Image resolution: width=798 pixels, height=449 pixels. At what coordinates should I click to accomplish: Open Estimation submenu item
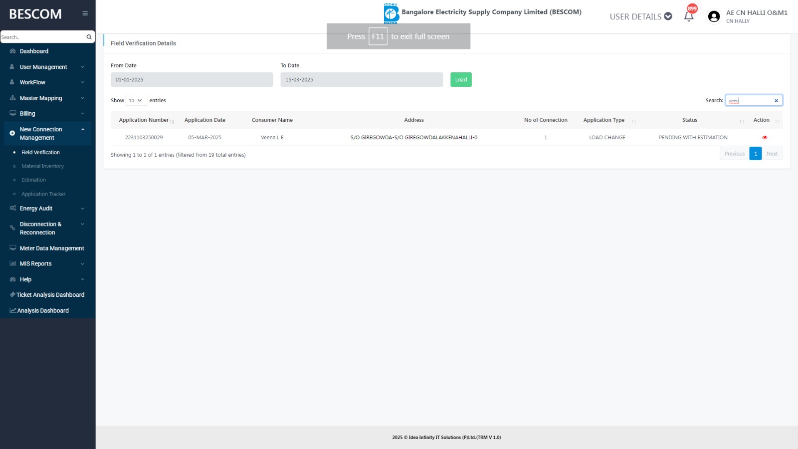click(33, 180)
